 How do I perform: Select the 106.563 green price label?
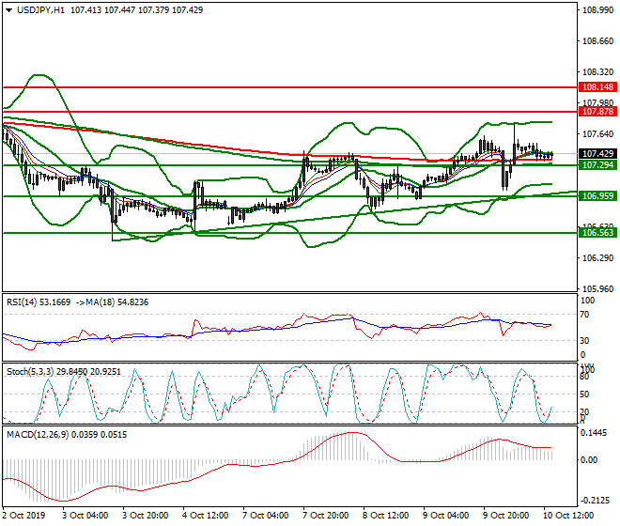point(597,233)
